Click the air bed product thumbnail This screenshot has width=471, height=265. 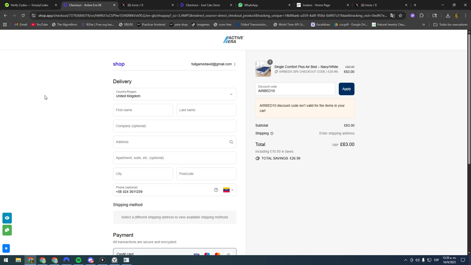pos(263,69)
